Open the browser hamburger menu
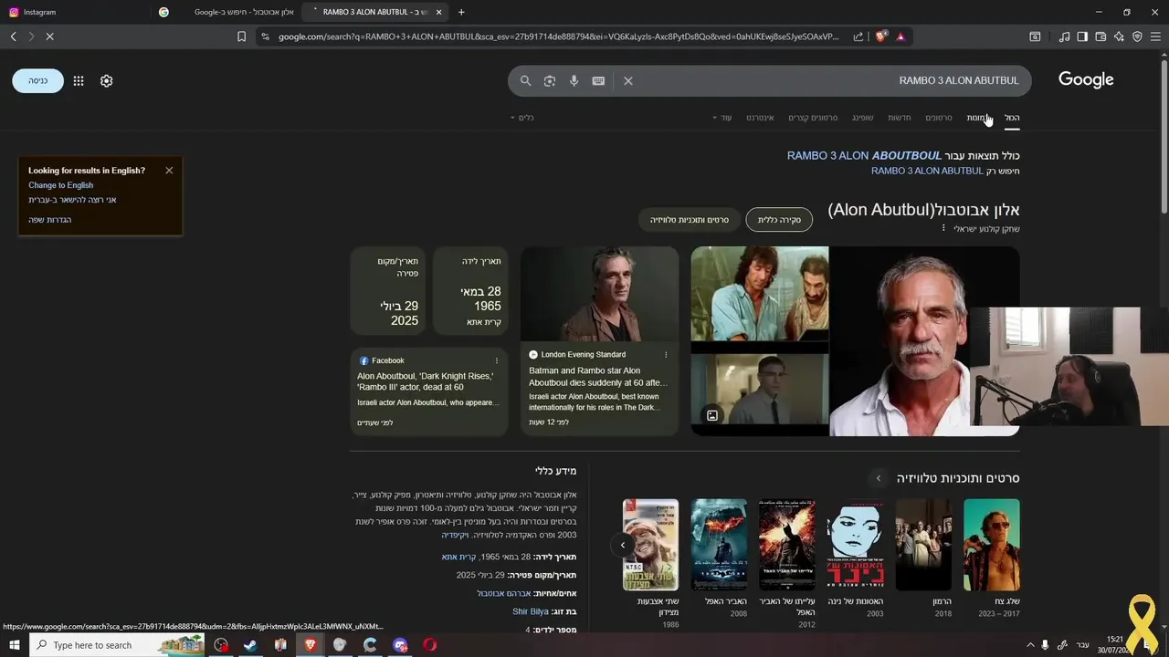This screenshot has width=1169, height=657. click(1156, 36)
